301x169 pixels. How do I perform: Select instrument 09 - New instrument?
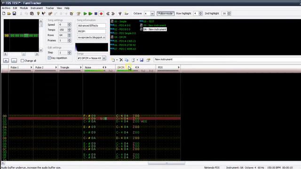pyautogui.click(x=155, y=25)
